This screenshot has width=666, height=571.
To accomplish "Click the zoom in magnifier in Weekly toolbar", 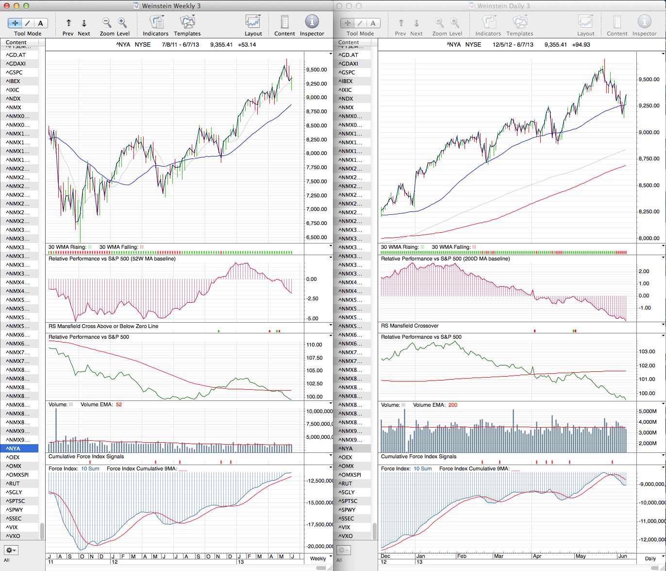I will click(122, 23).
